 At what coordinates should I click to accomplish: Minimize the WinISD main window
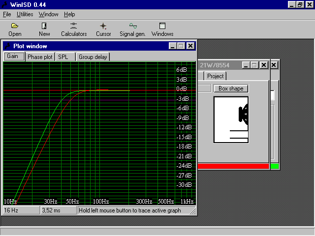pos(291,4)
